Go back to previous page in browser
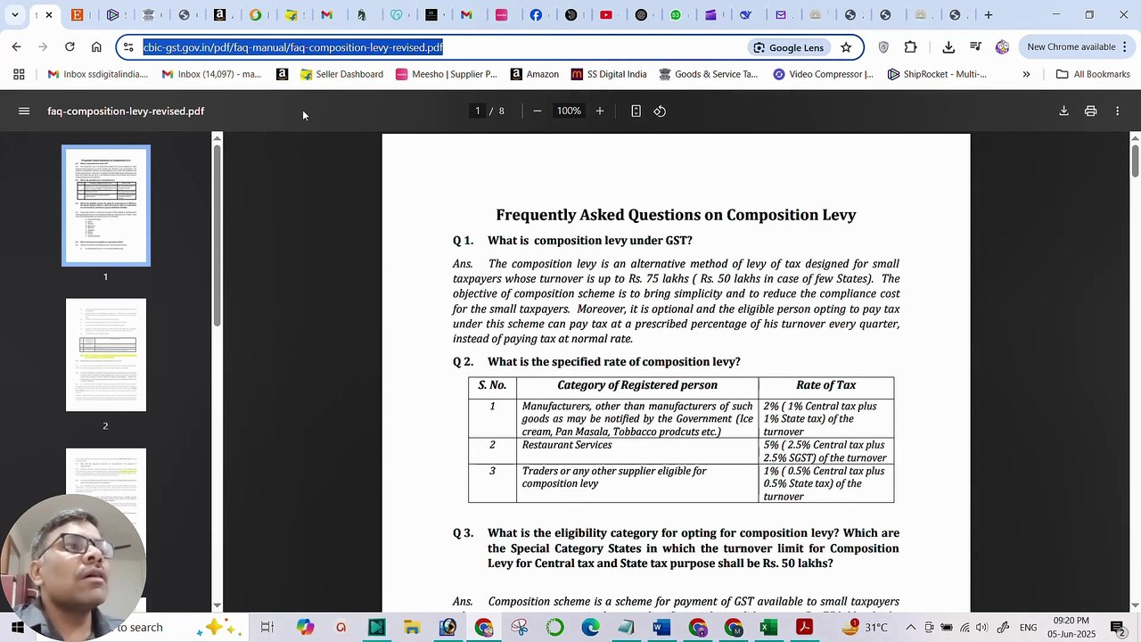This screenshot has height=642, width=1141. (x=16, y=46)
